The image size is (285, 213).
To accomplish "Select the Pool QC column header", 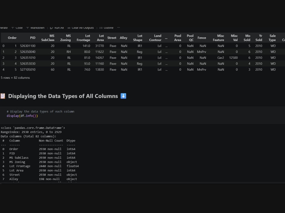I will [x=190, y=38].
